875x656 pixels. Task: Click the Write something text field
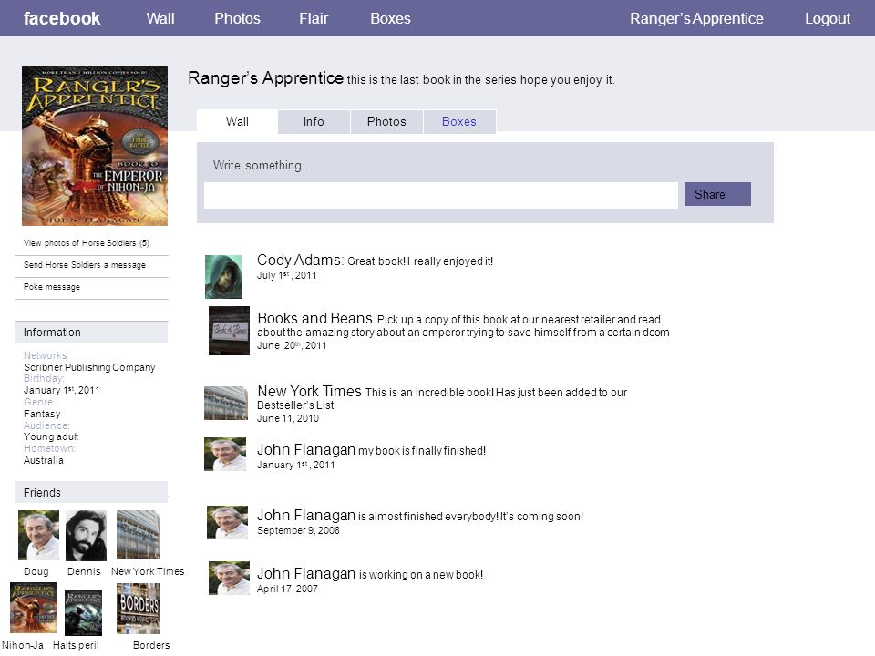(x=441, y=195)
